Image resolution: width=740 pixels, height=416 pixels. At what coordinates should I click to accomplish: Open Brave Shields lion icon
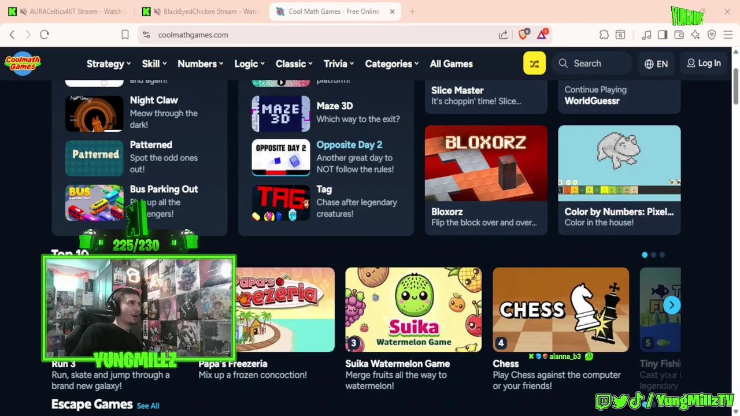[523, 34]
